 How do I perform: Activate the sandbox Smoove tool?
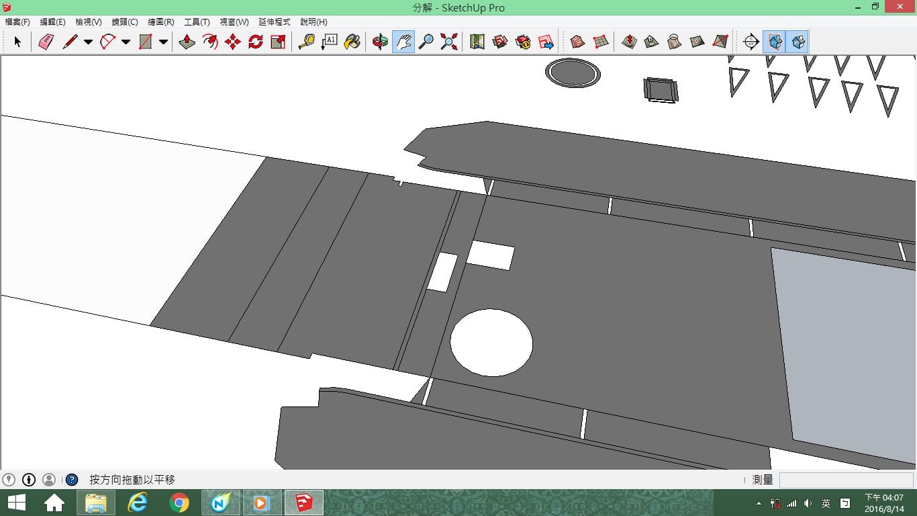[x=629, y=42]
